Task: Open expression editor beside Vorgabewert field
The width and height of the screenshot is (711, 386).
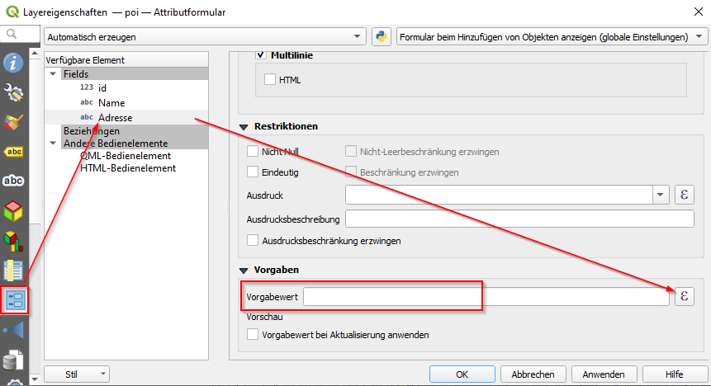Action: [685, 296]
